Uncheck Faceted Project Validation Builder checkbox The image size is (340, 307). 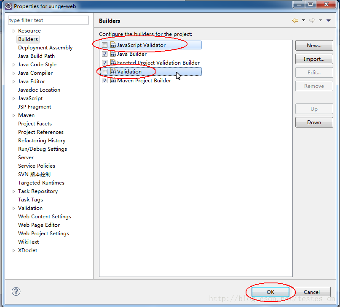(105, 63)
